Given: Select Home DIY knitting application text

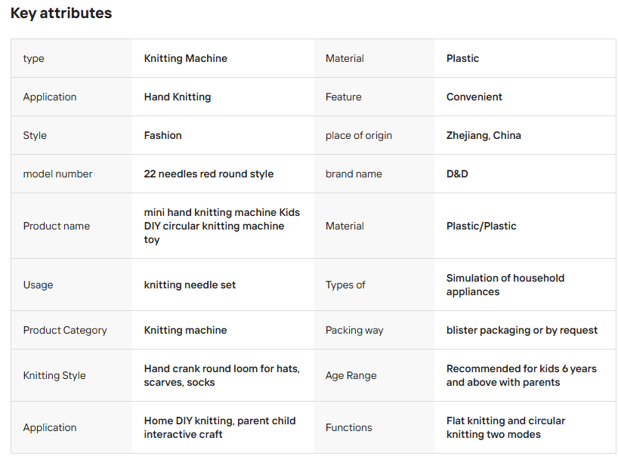Looking at the screenshot, I should [220, 427].
